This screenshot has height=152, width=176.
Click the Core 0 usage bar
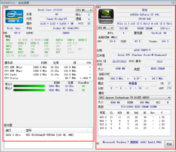[29, 86]
